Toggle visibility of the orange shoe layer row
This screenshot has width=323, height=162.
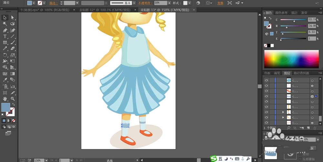(266, 91)
